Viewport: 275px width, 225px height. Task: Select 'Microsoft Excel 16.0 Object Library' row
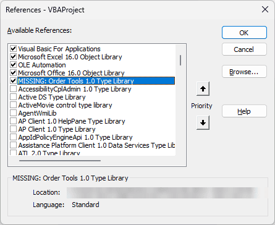click(70, 57)
